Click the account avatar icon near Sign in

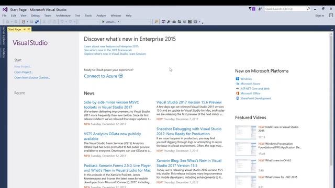pos(331,15)
